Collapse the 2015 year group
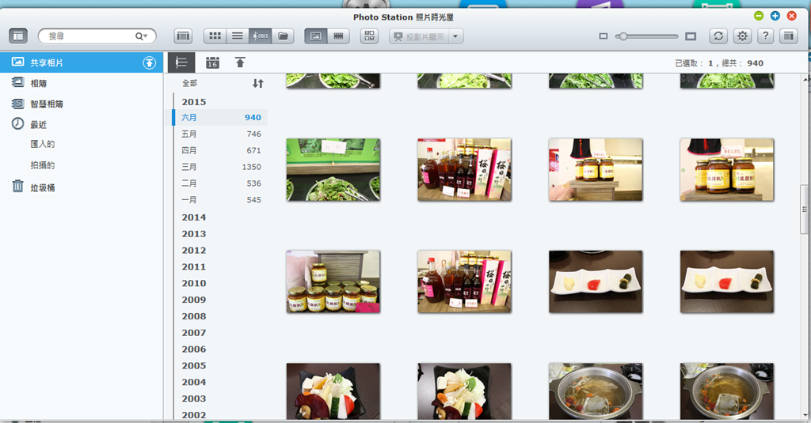The width and height of the screenshot is (811, 423). tap(194, 102)
